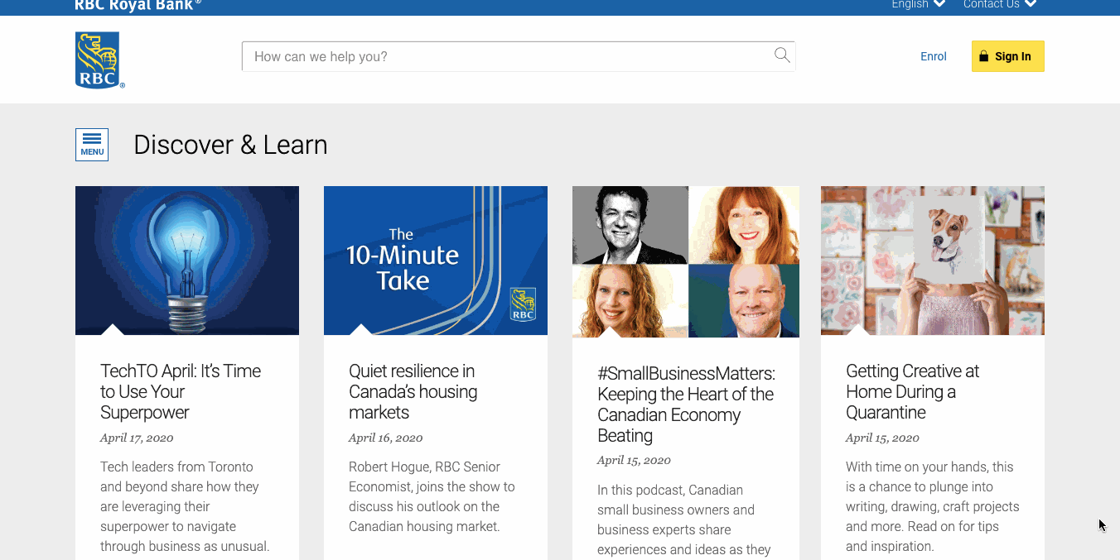Open 'Quiet resilience in Canada's housing markets' article
Image resolution: width=1120 pixels, height=560 pixels.
pyautogui.click(x=413, y=391)
